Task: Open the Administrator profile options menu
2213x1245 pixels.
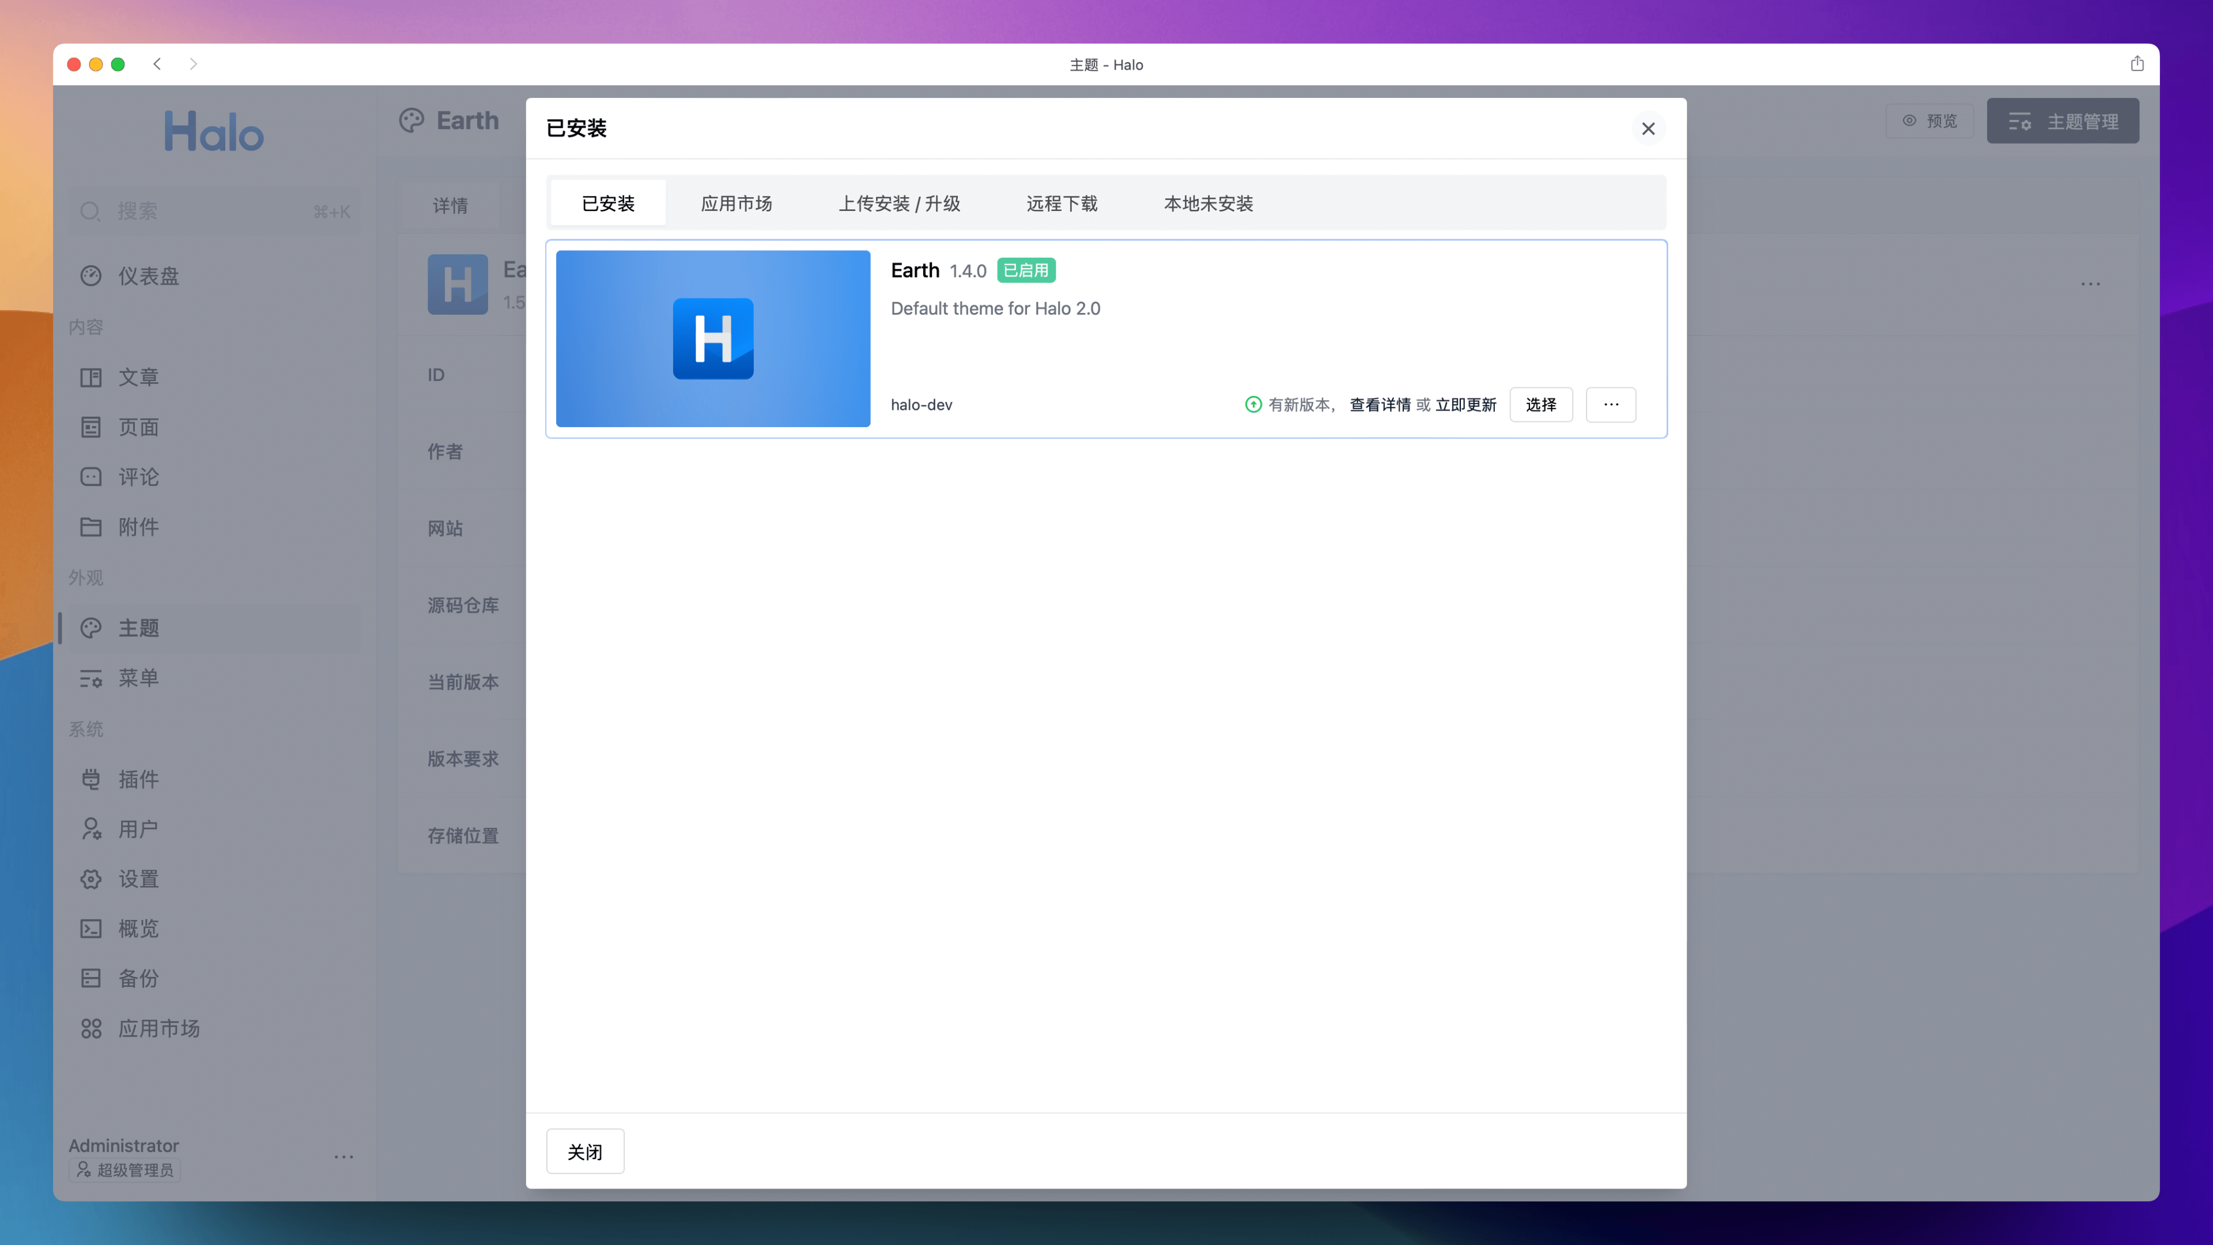Action: [x=343, y=1156]
